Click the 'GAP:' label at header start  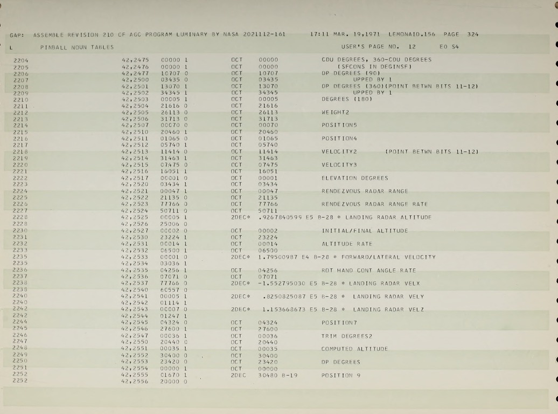point(17,35)
